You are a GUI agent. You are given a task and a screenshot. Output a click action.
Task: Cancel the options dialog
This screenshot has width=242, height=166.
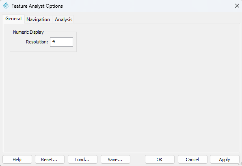(x=192, y=160)
